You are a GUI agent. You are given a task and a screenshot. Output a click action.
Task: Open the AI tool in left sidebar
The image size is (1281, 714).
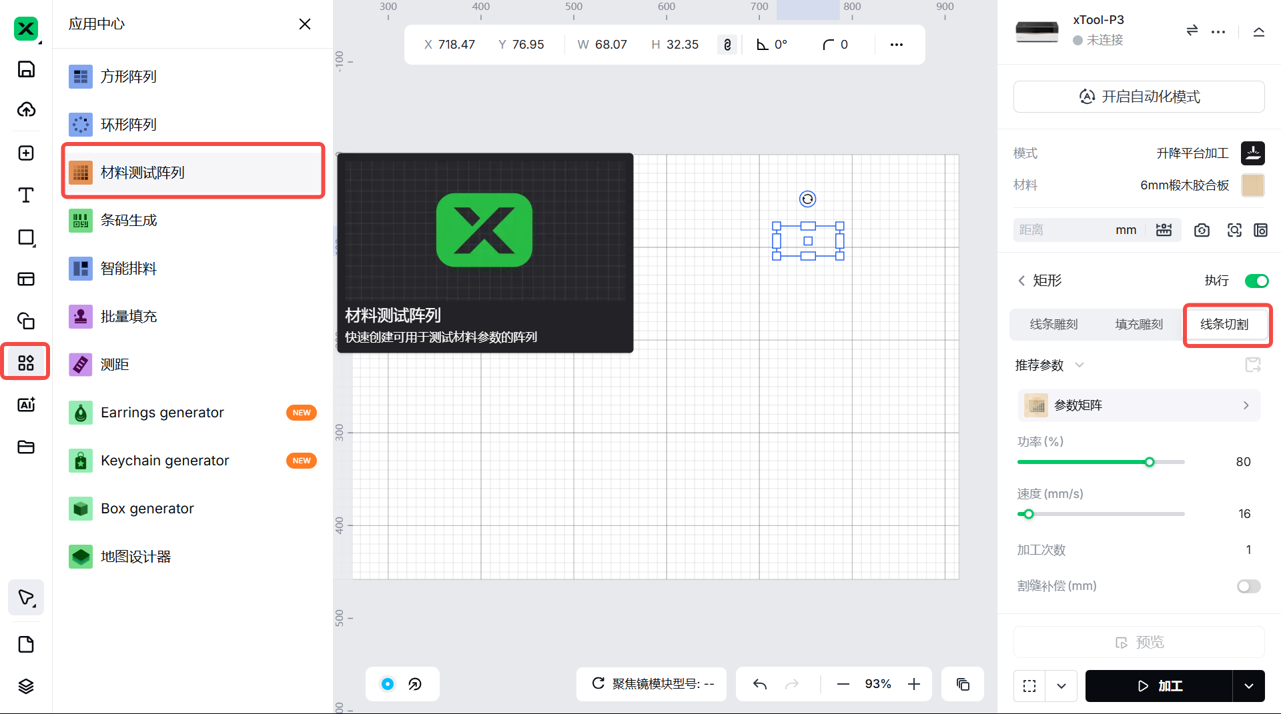pos(26,405)
